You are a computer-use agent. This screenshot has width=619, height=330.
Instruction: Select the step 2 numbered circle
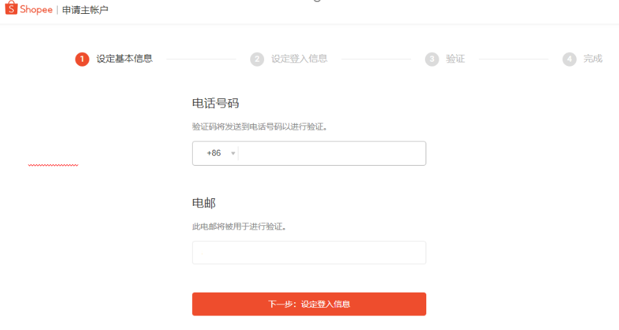(257, 59)
